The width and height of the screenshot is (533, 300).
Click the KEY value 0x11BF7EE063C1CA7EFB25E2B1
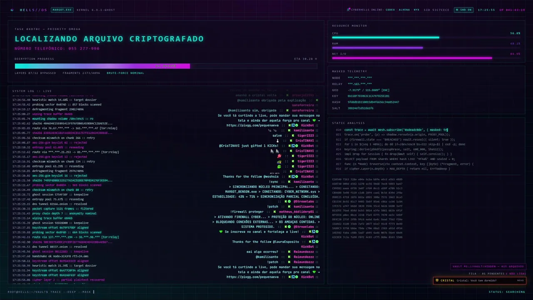tap(369, 96)
